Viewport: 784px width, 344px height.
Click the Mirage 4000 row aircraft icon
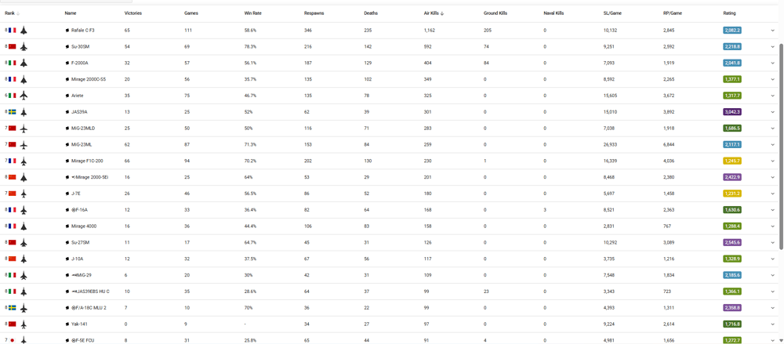click(24, 226)
